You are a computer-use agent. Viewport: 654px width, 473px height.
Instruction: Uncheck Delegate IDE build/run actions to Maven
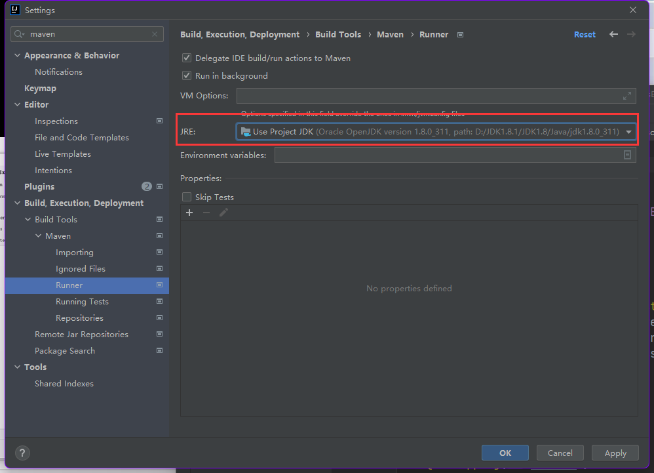(187, 58)
